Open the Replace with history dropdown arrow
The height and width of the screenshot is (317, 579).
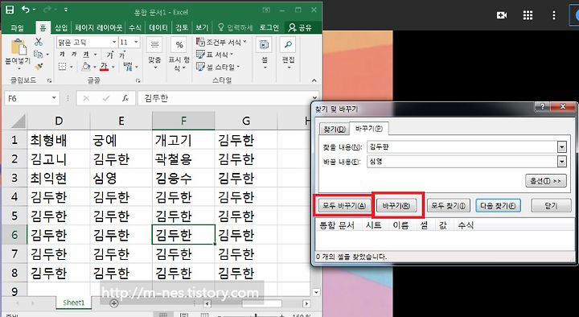tap(561, 162)
